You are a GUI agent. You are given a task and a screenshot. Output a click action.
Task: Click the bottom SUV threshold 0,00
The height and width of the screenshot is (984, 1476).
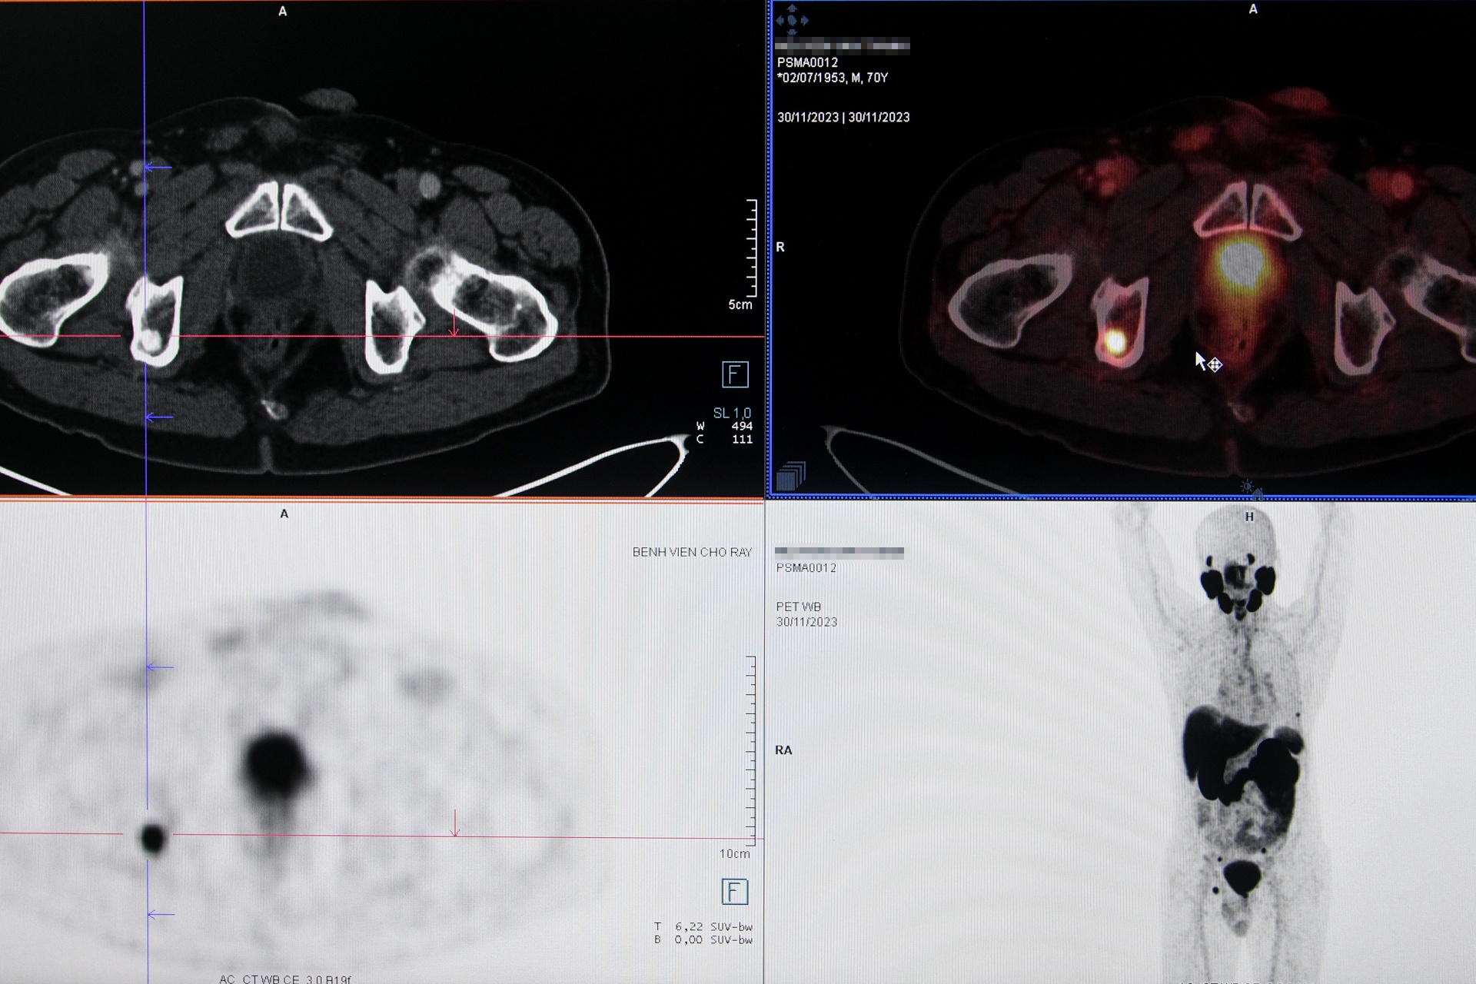coord(689,939)
